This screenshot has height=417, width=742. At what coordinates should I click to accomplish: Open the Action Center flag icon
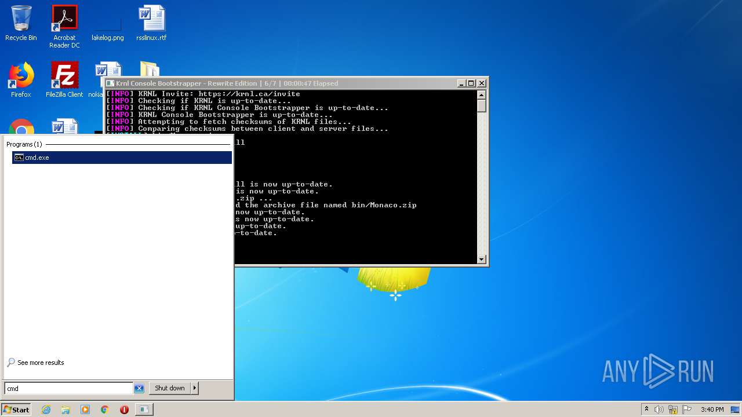[687, 409]
